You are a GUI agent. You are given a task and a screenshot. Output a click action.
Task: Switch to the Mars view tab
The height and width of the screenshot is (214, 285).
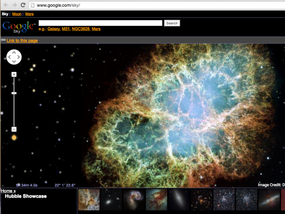[29, 14]
